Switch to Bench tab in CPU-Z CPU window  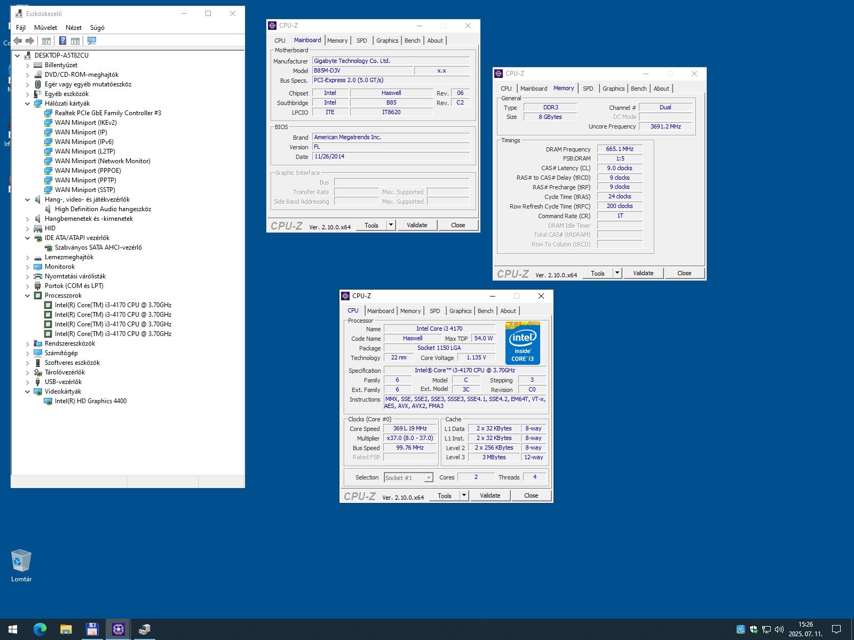tap(485, 311)
